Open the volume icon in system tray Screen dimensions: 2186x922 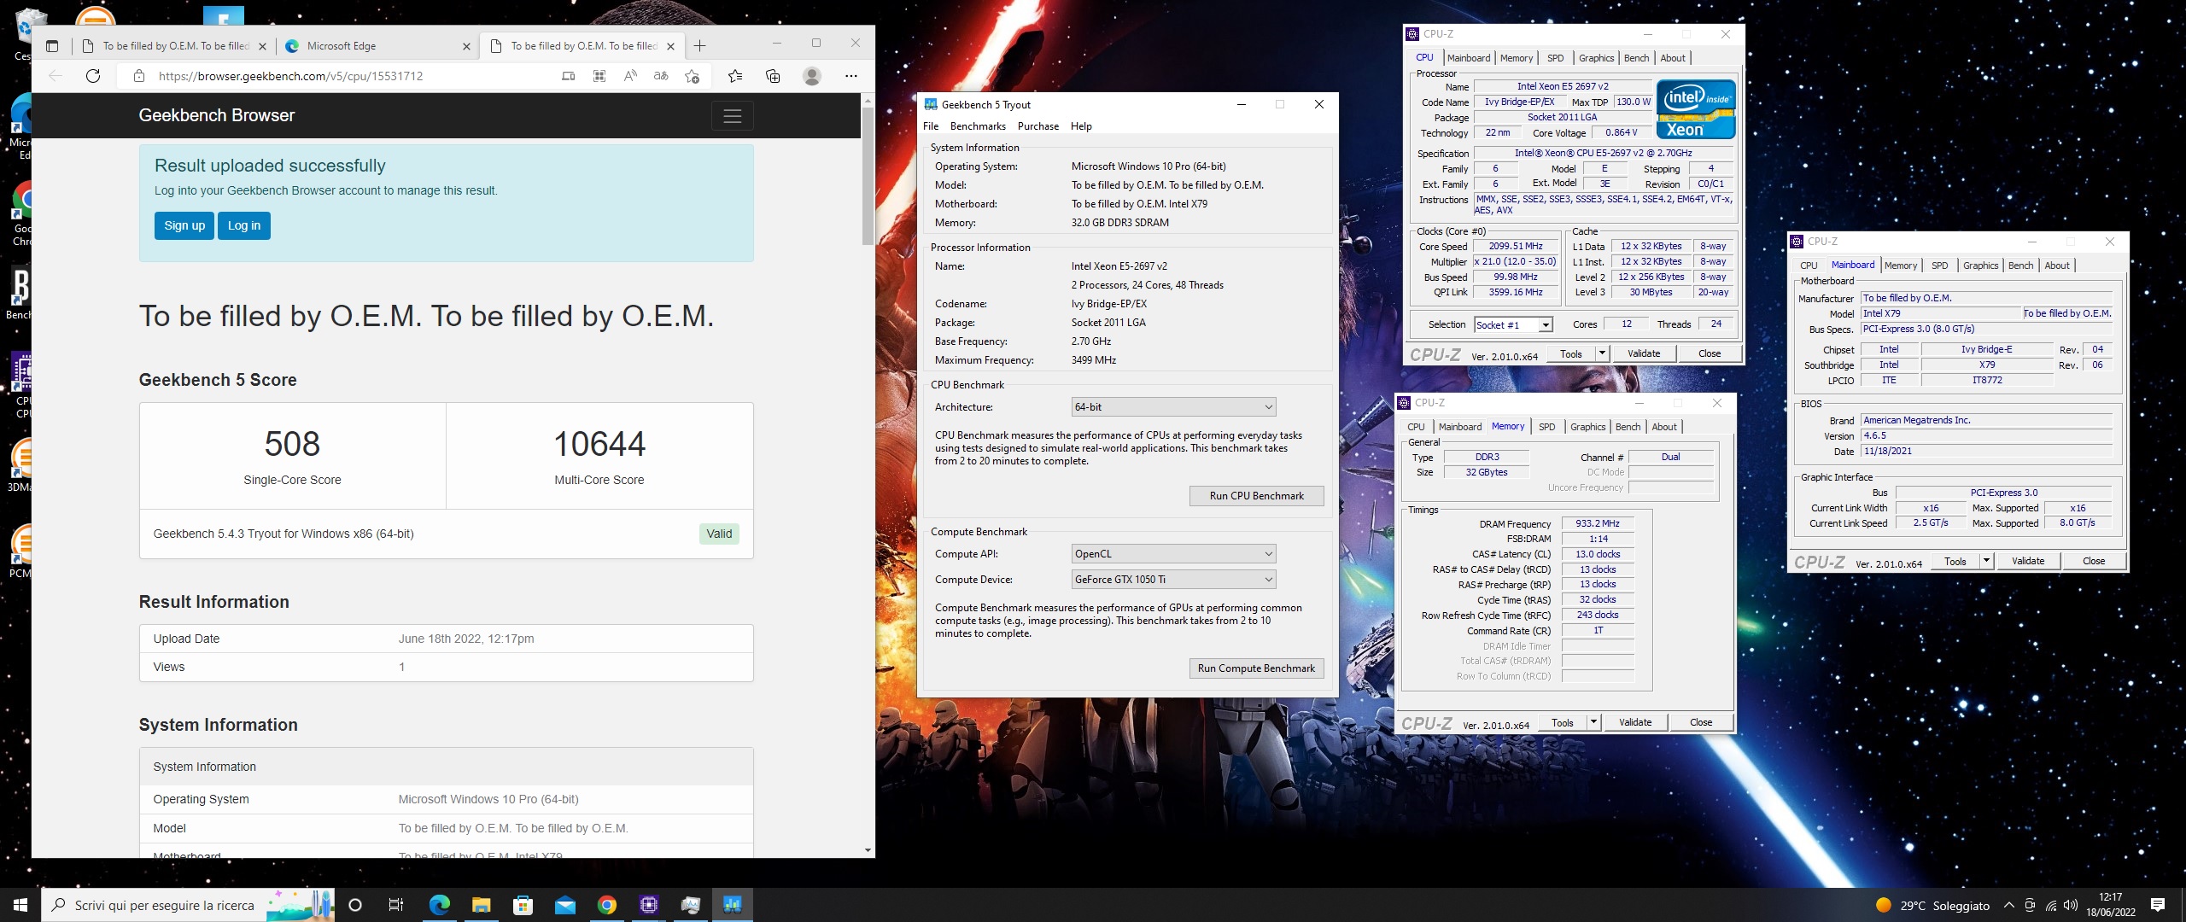point(2070,905)
